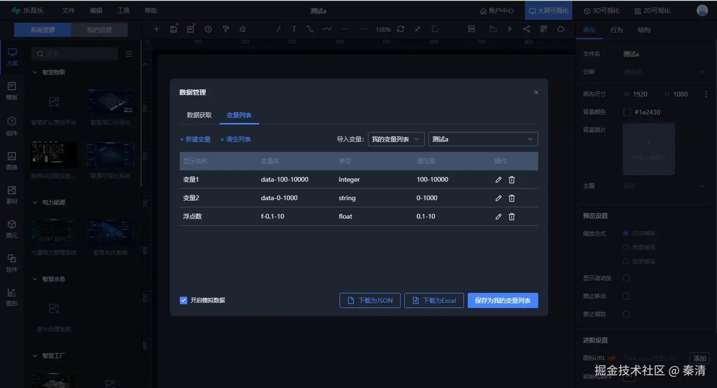This screenshot has width=717, height=388.
Task: Uncheck the 开启模拟数据 checkbox
Action: (x=184, y=300)
